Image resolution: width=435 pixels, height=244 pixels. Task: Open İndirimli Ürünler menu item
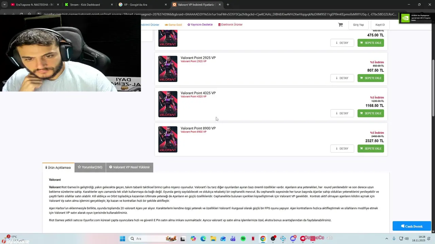(x=150, y=25)
